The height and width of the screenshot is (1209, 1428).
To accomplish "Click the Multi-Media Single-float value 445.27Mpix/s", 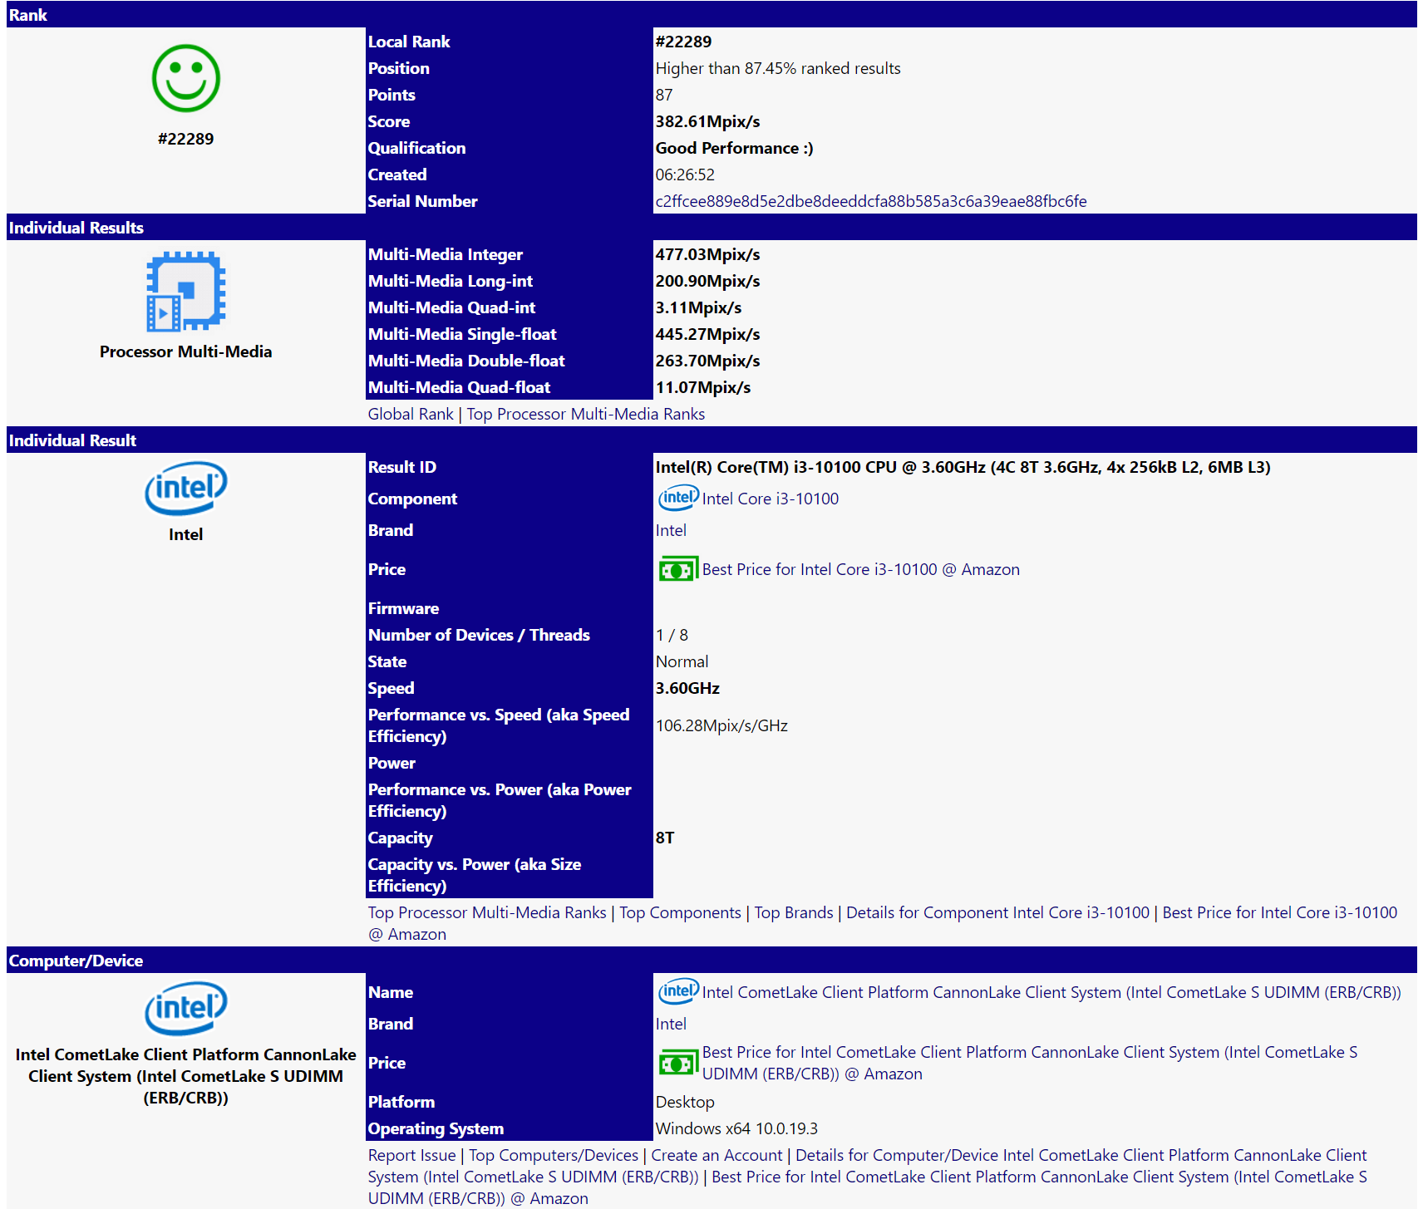I will click(707, 334).
